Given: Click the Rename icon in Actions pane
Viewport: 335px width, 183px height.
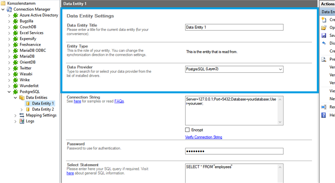Looking at the screenshot, I should 323,107.
